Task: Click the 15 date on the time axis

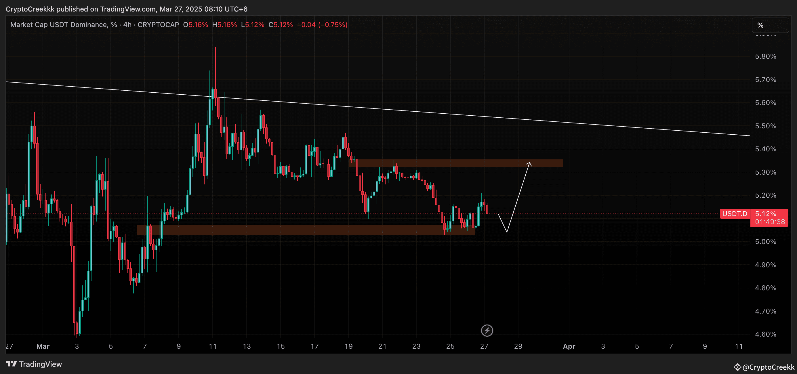Action: 281,346
